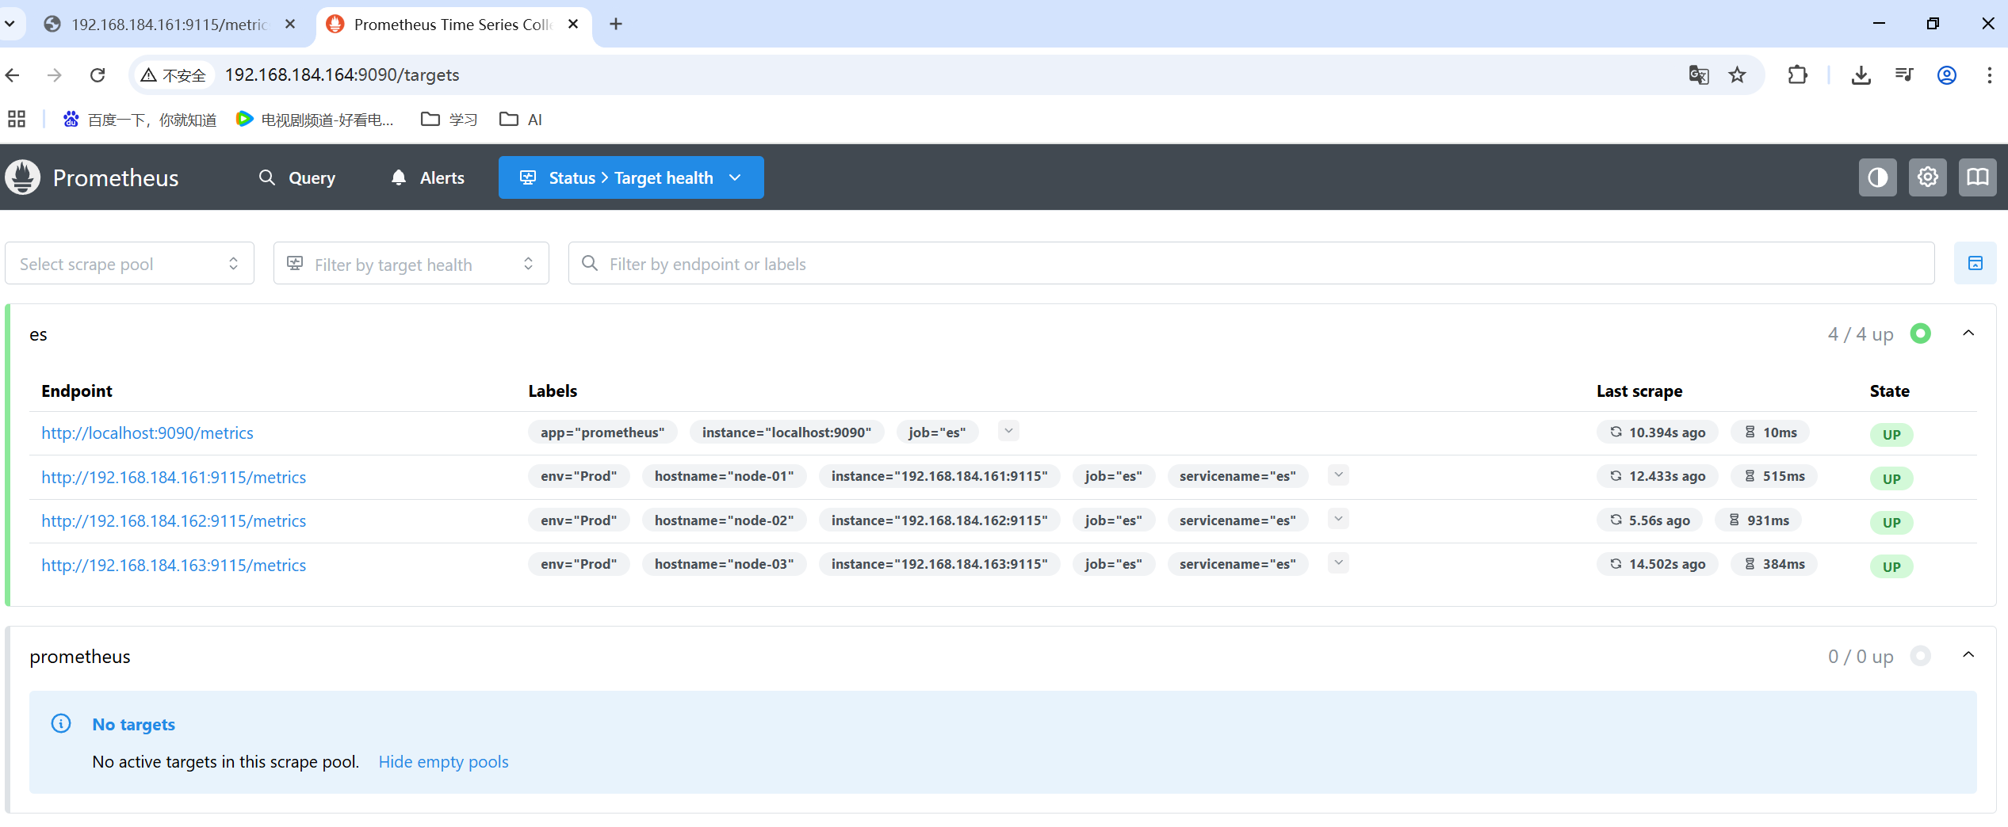Open the browser three-dot menu

1989,74
